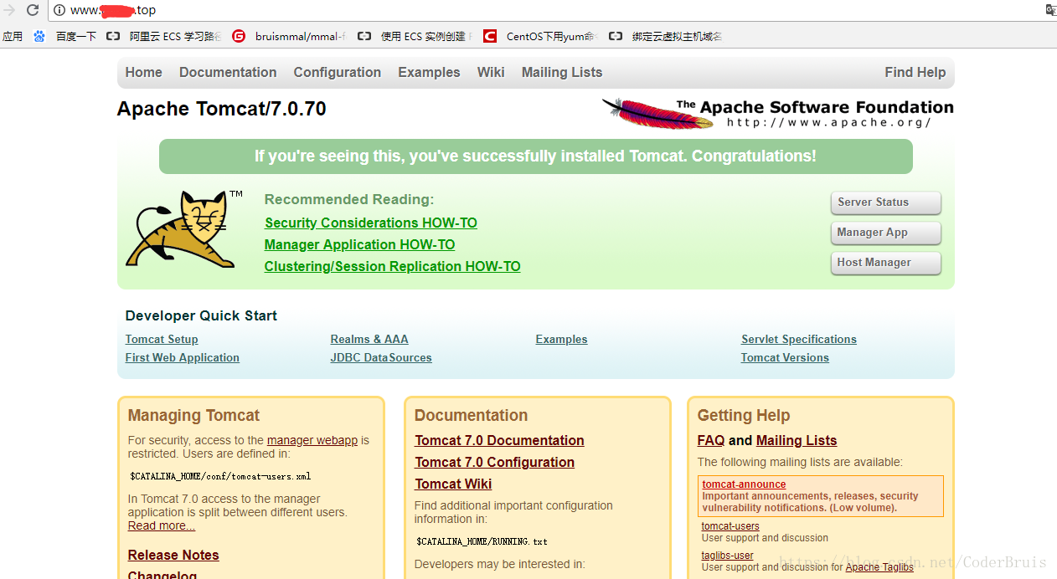Open the 使用 ECS 实例创建 bookmark
Image resolution: width=1057 pixels, height=579 pixels.
pos(415,36)
